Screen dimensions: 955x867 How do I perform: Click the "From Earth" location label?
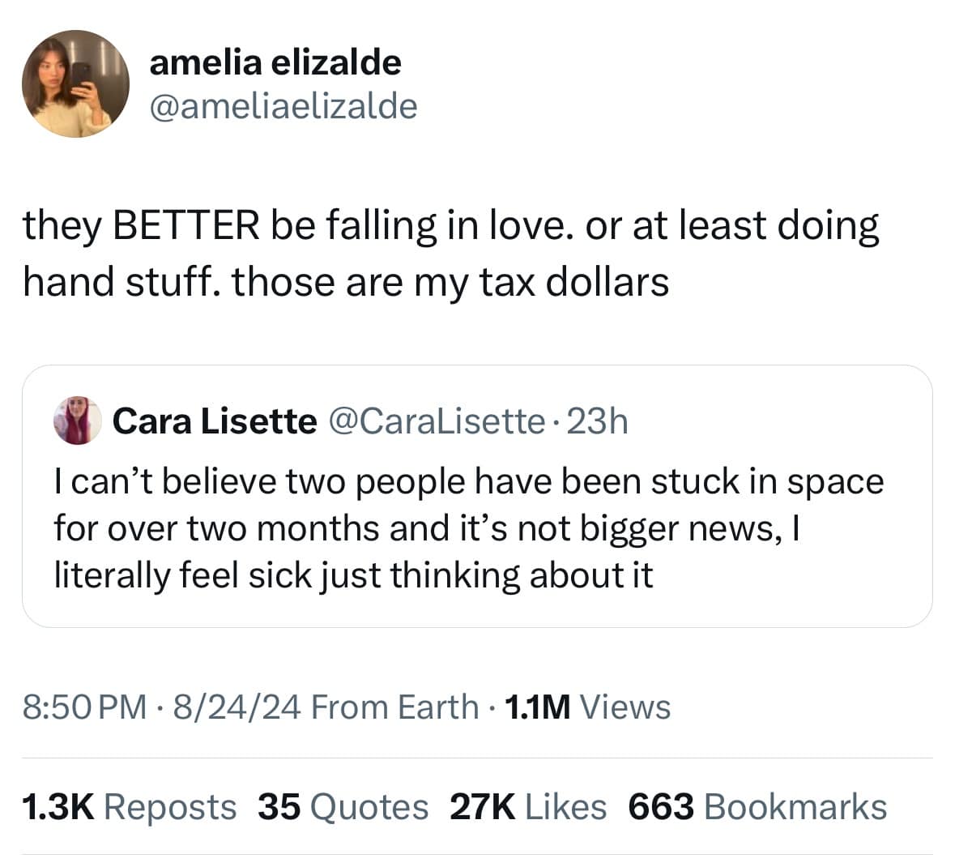tap(394, 707)
